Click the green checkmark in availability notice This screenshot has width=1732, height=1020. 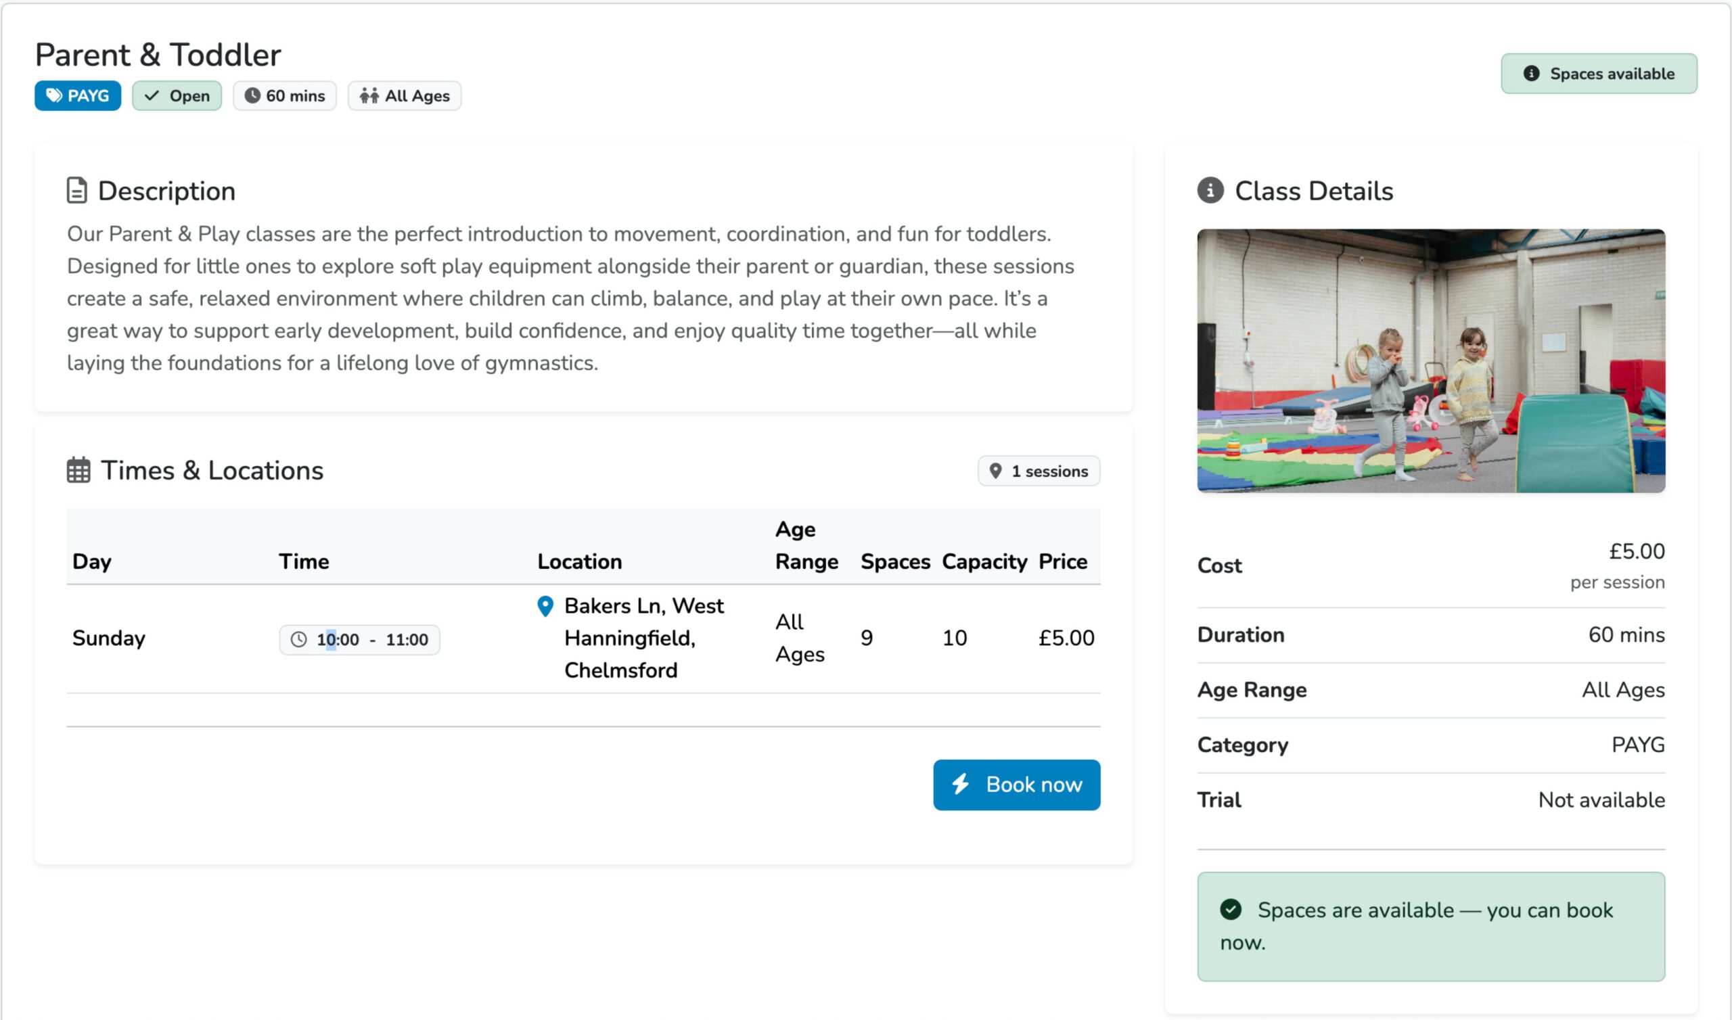pyautogui.click(x=1230, y=908)
